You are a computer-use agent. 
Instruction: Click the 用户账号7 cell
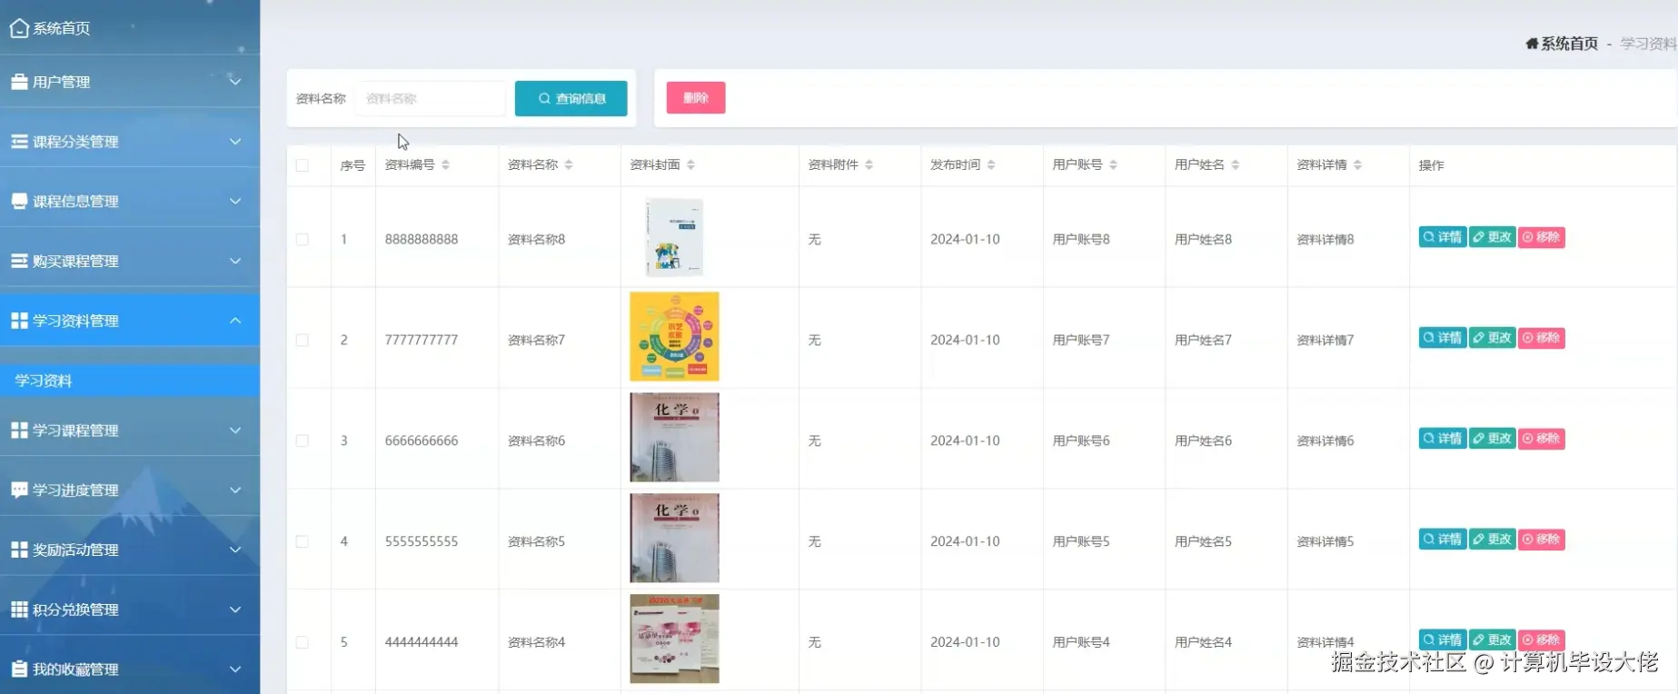[1081, 341]
